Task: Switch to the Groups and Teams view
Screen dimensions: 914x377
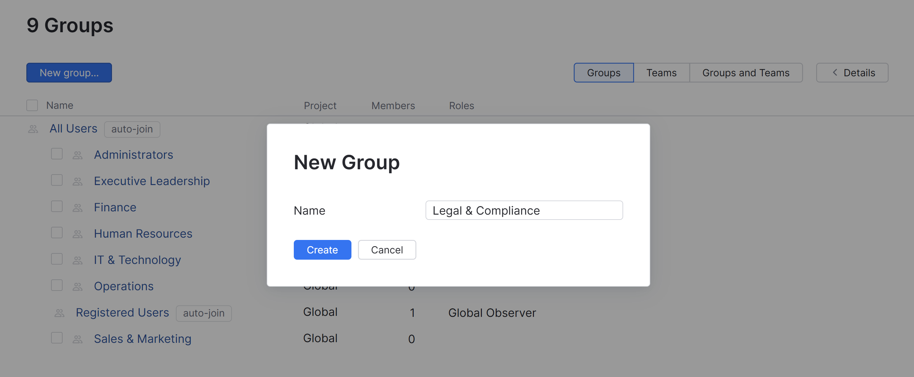Action: point(745,73)
